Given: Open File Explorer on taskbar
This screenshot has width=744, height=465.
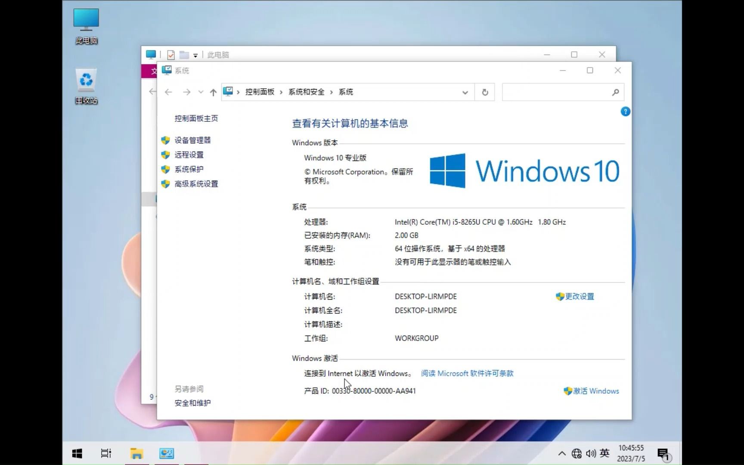Looking at the screenshot, I should [136, 453].
